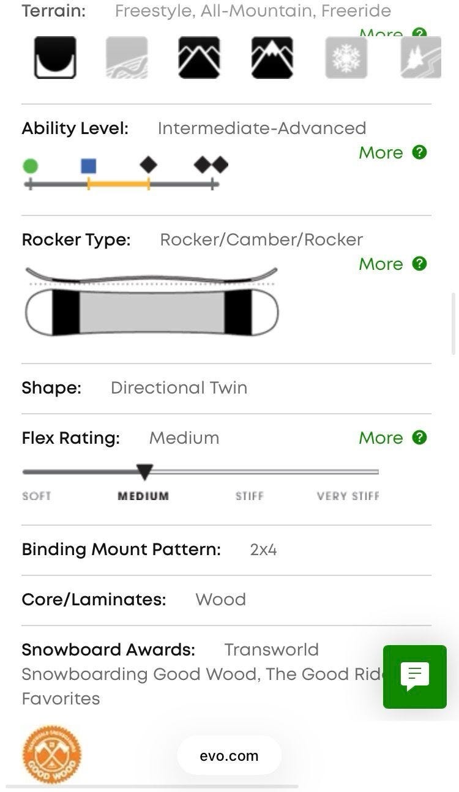Screen dimensions: 459x792
Task: Click the Flex Rating slider triangle marker
Action: pos(144,472)
